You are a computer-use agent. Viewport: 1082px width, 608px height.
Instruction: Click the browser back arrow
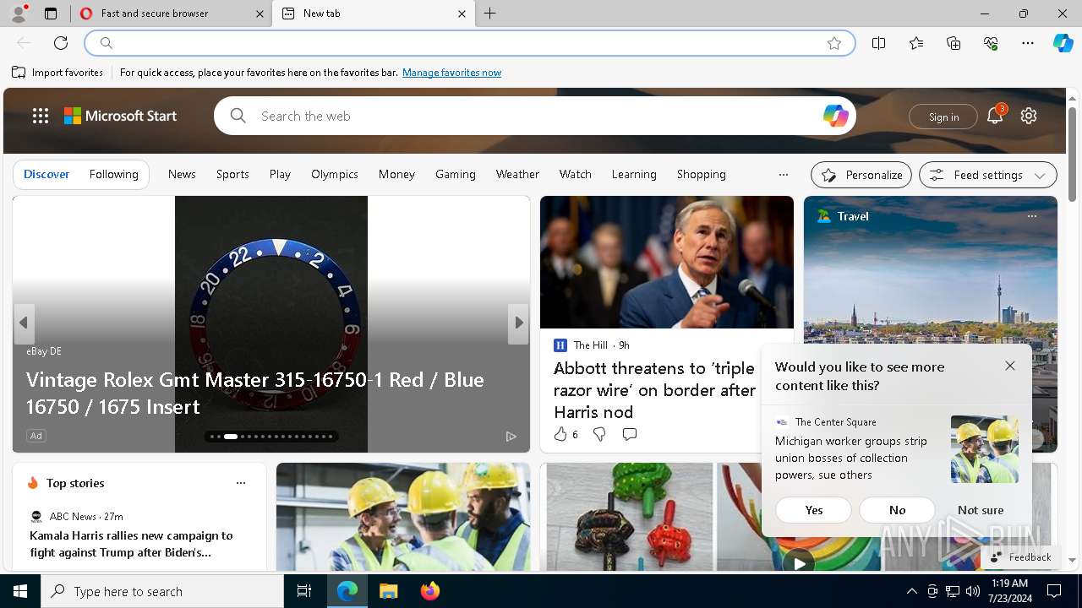pos(24,43)
